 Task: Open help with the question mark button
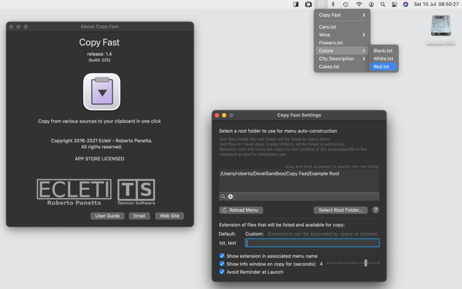(x=376, y=210)
